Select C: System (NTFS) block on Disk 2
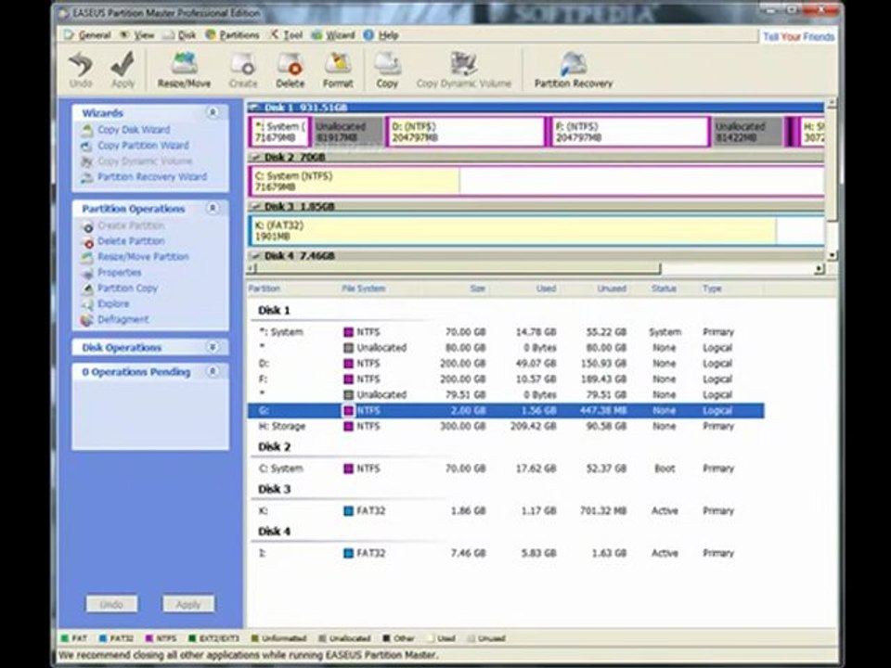The height and width of the screenshot is (668, 891). 537,181
